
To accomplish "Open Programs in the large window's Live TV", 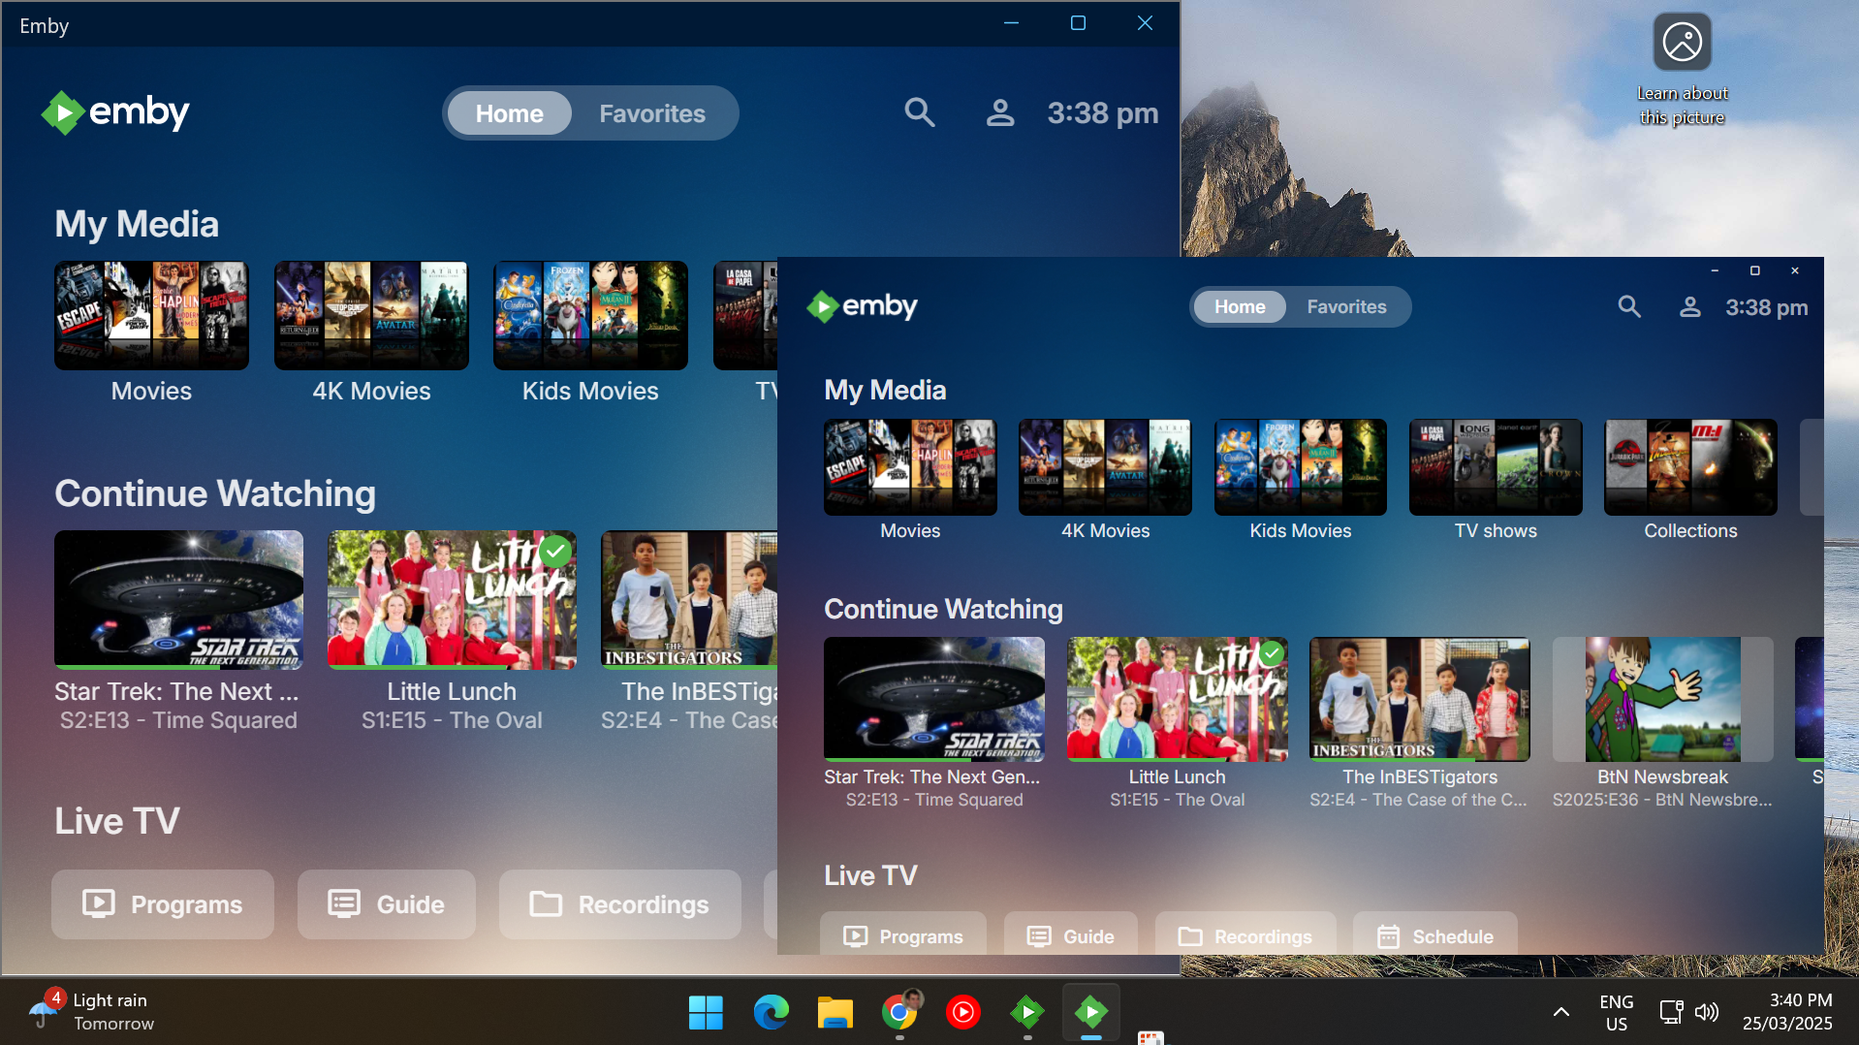I will point(163,904).
